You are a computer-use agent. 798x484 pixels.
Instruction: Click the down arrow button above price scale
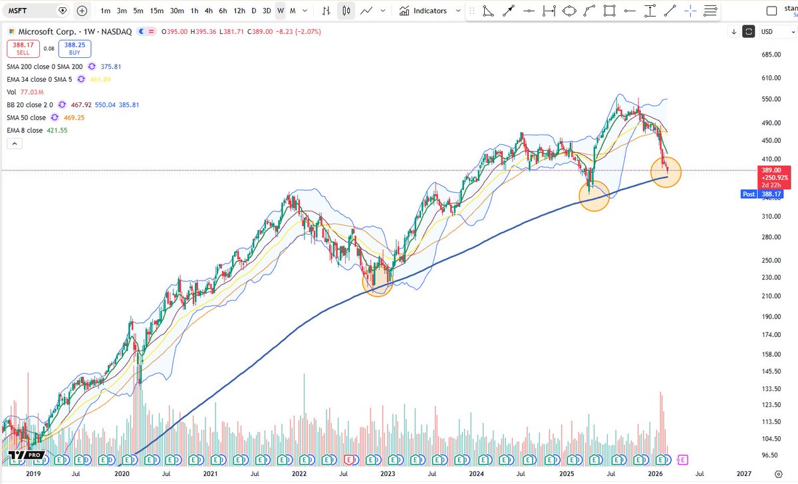733,31
